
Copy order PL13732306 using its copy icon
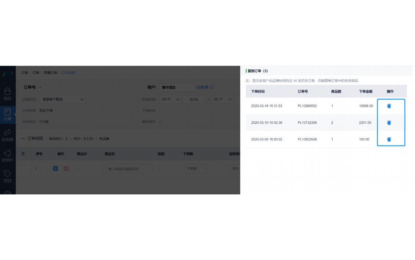[x=389, y=123]
